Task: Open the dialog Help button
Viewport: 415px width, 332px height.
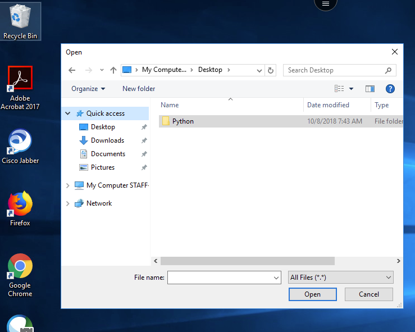Action: point(390,89)
